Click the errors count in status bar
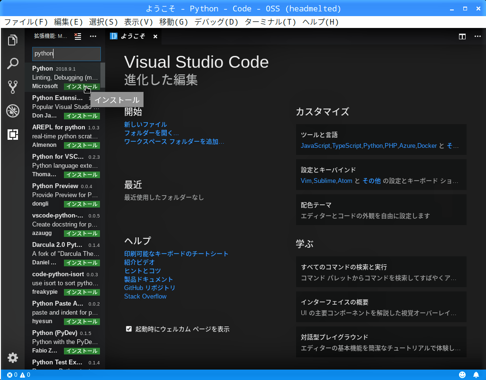 coord(12,375)
